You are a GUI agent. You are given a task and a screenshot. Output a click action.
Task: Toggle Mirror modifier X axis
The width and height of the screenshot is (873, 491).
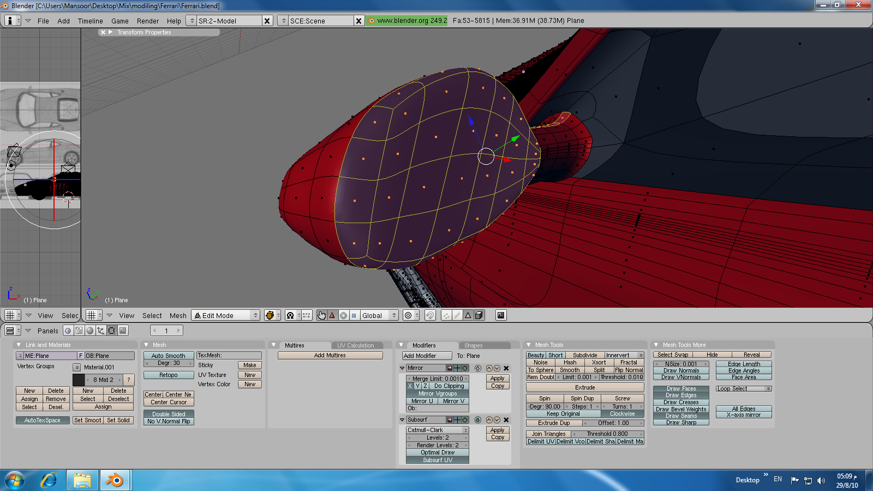tap(410, 386)
